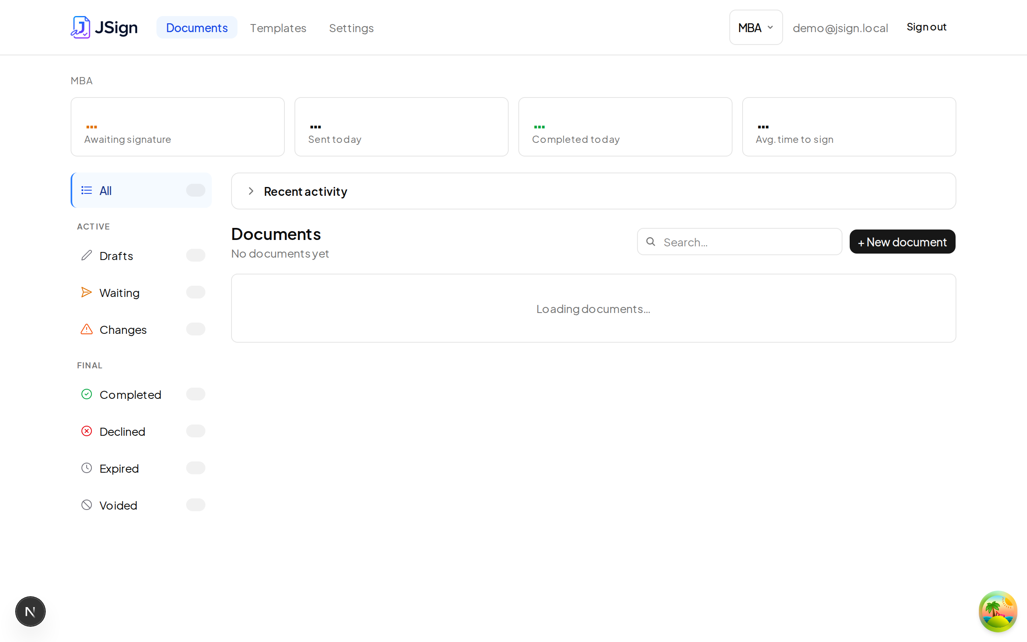This screenshot has width=1027, height=642.
Task: Click the Completed today stat card
Action: tap(625, 127)
